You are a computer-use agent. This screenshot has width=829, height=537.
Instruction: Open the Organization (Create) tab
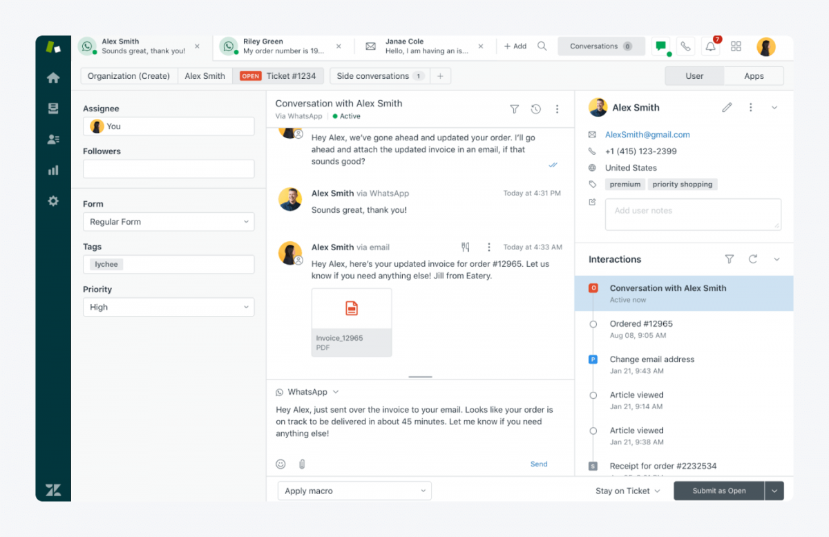pyautogui.click(x=128, y=76)
